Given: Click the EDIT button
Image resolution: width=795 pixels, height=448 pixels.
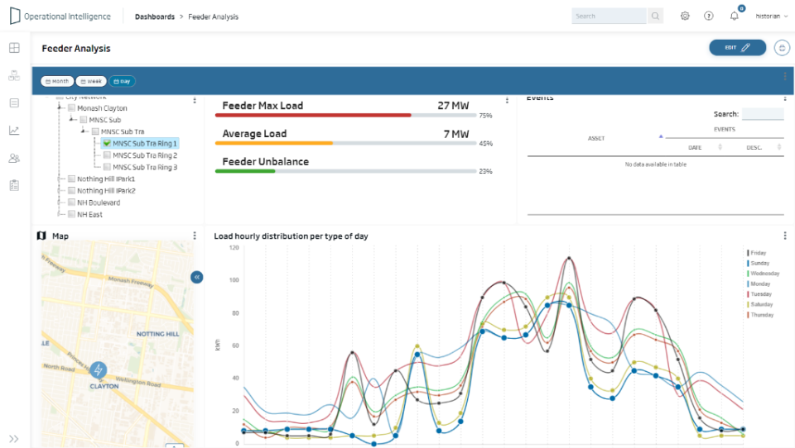Looking at the screenshot, I should pos(737,48).
